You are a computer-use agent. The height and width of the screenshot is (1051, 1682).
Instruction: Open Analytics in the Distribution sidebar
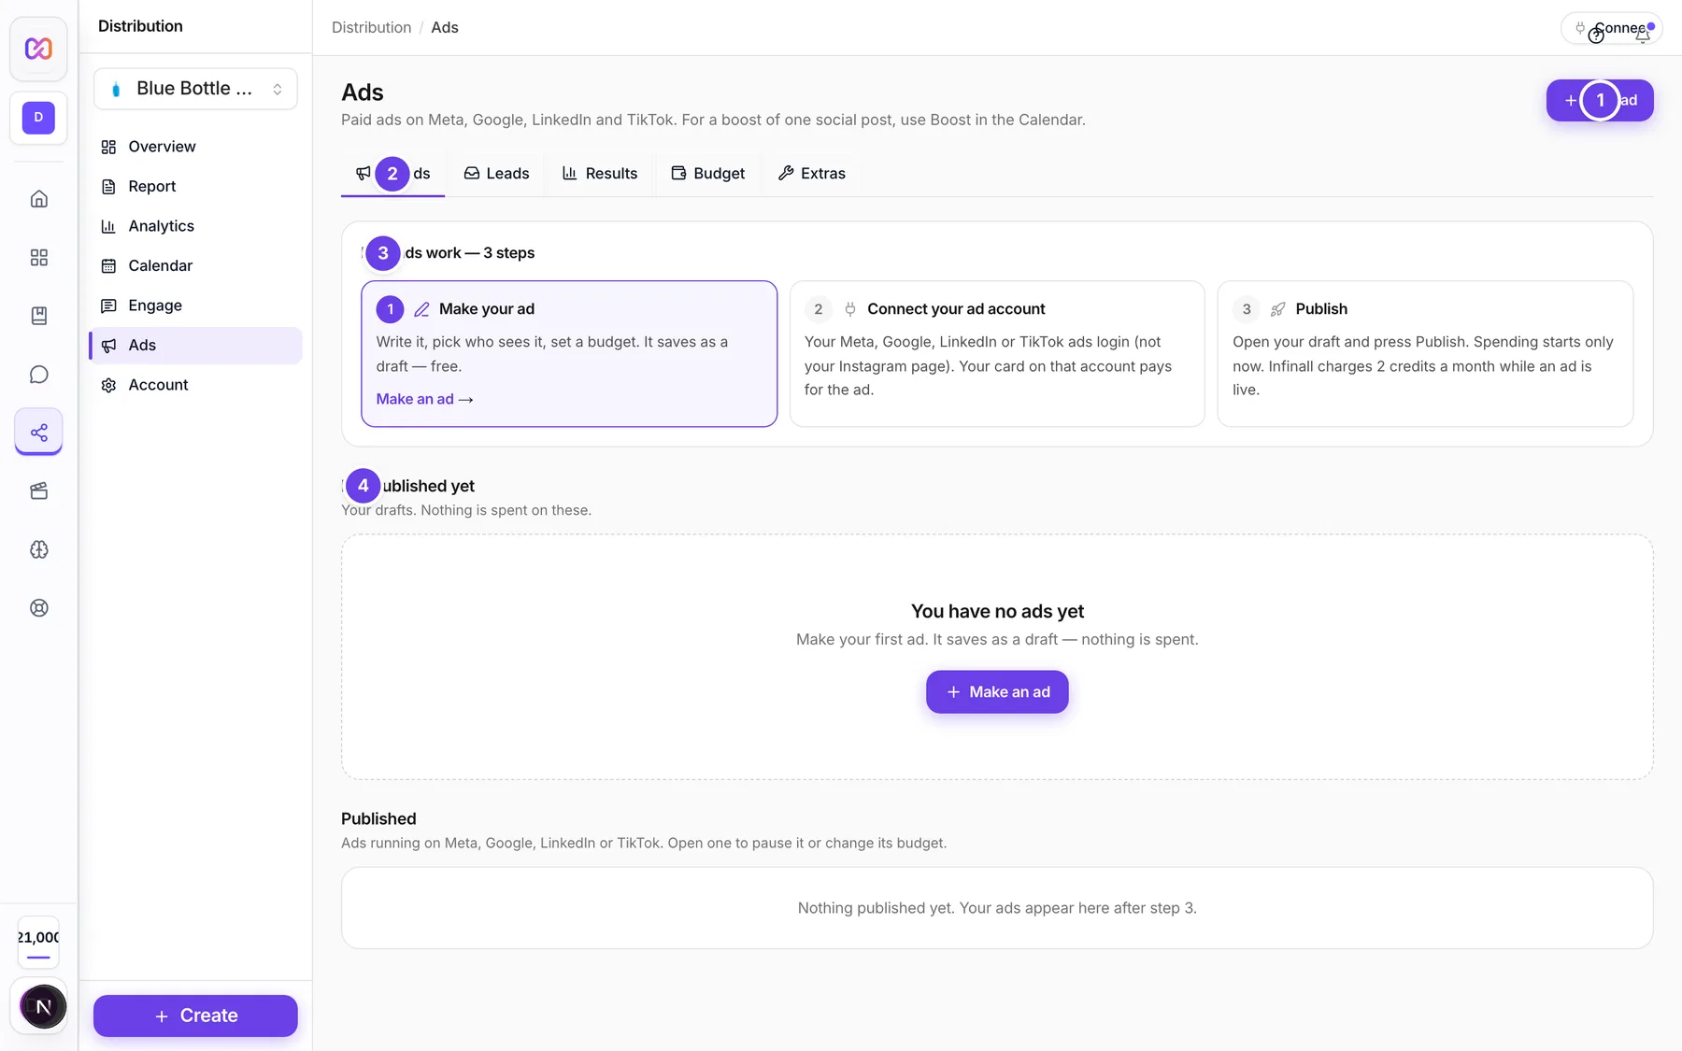(195, 226)
